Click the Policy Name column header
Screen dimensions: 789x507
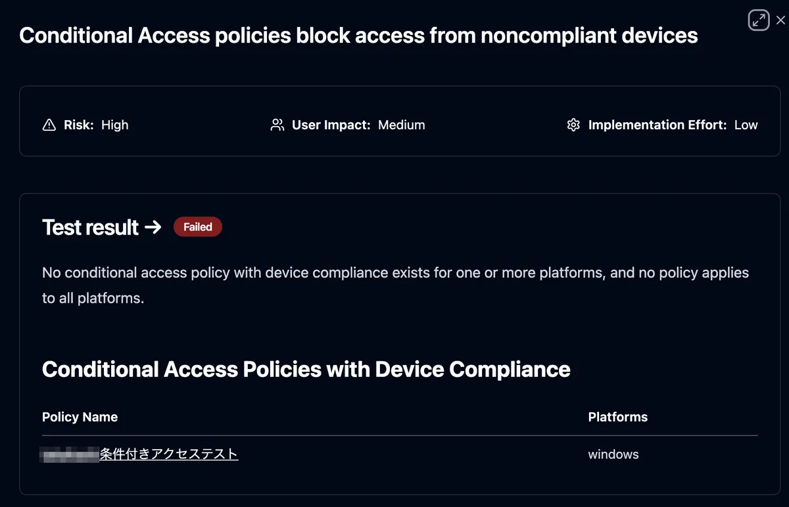pyautogui.click(x=80, y=417)
